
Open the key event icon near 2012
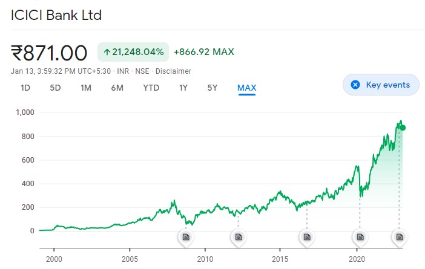pyautogui.click(x=238, y=237)
